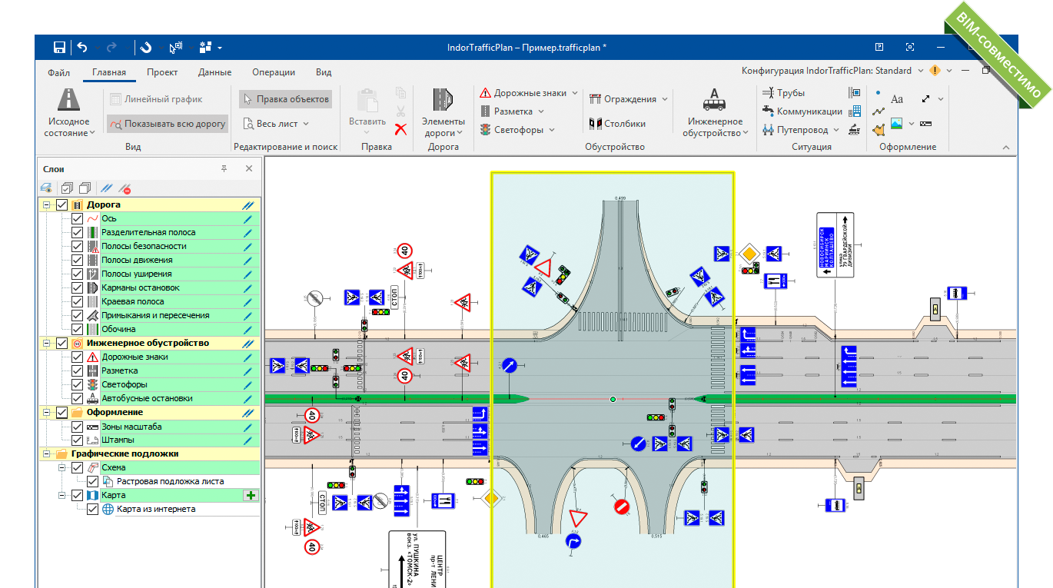Click the Undo arrow icon
Viewport: 1053px width, 588px height.
pyautogui.click(x=82, y=48)
